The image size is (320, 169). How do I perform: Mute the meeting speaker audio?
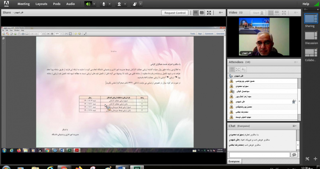click(x=88, y=4)
